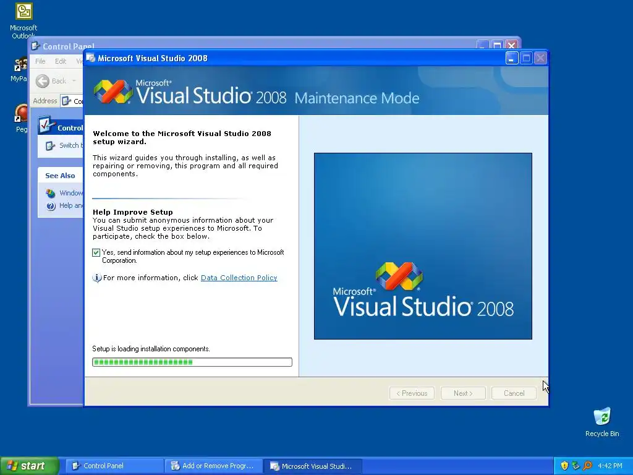
Task: Click the 4:42 PM system clock
Action: [610, 466]
